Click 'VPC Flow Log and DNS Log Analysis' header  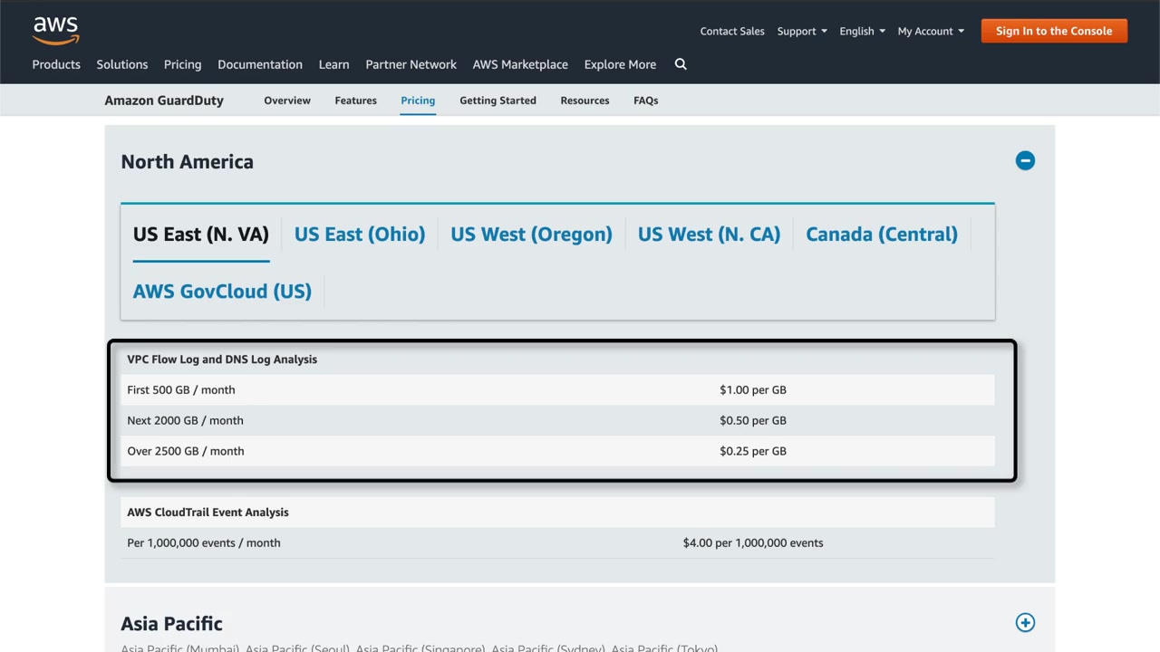(x=222, y=360)
